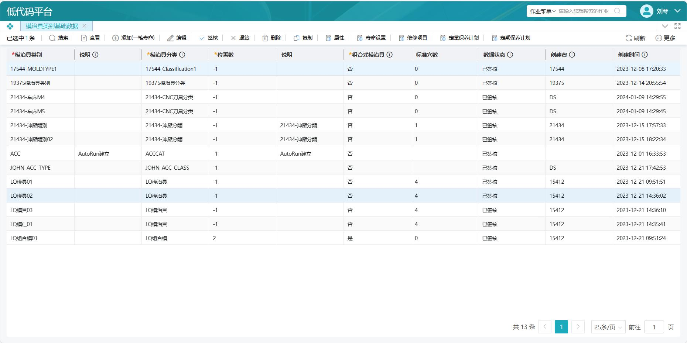Screen dimensions: 687x343
Task: Click the 前往 page number input field
Action: tap(654, 327)
